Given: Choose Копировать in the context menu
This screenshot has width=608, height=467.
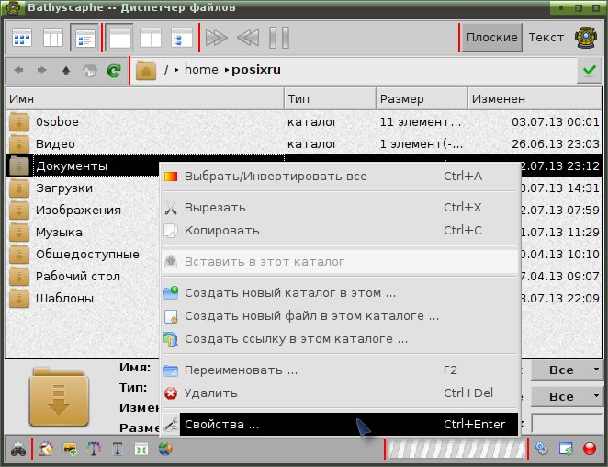Looking at the screenshot, I should tap(340, 231).
